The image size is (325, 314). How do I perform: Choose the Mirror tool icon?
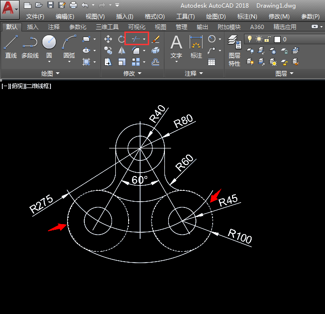click(121, 50)
